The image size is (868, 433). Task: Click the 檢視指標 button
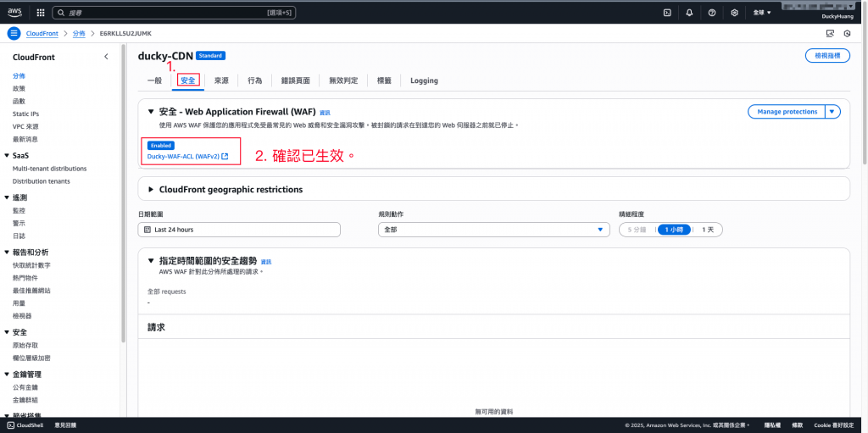point(827,55)
